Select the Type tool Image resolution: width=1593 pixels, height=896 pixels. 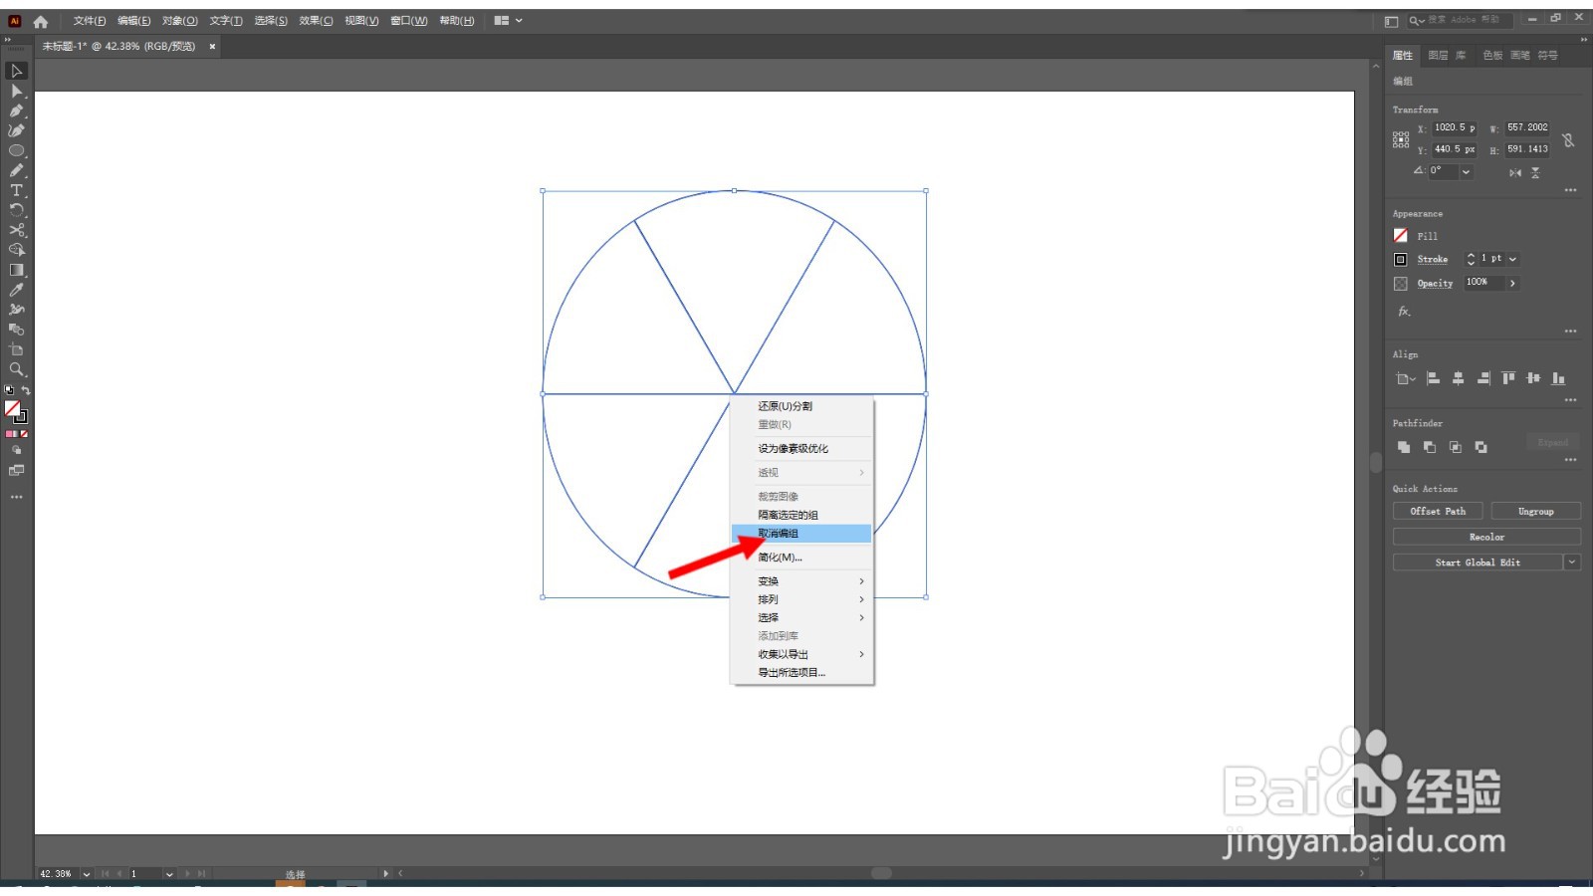(16, 190)
